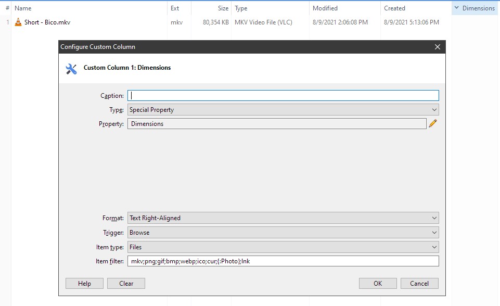
Task: Expand the Format dropdown
Action: [x=283, y=218]
